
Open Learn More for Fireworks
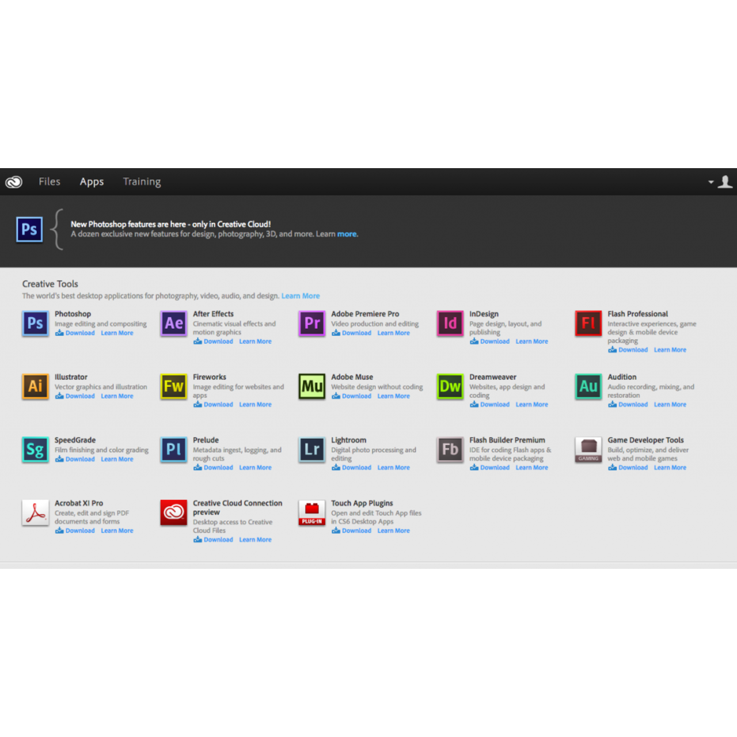point(255,404)
